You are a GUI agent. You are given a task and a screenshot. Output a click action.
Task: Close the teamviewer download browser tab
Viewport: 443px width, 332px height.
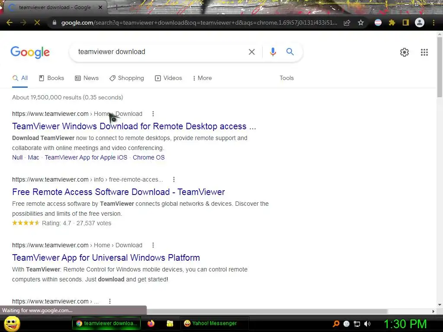[100, 8]
